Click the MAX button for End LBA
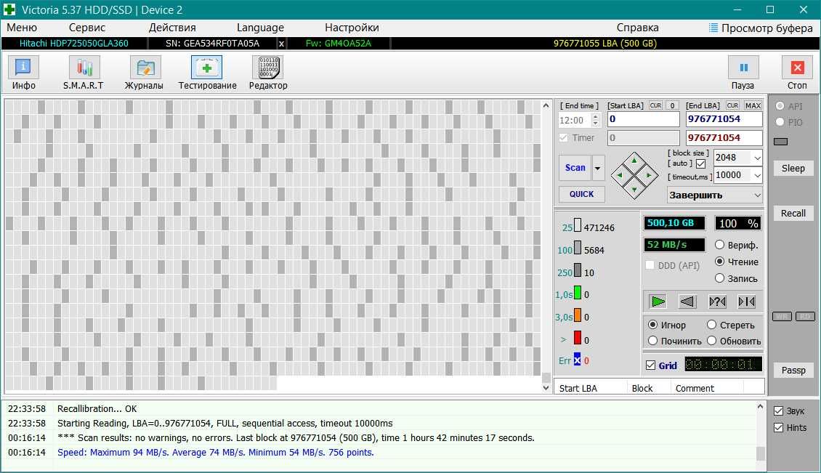 753,105
